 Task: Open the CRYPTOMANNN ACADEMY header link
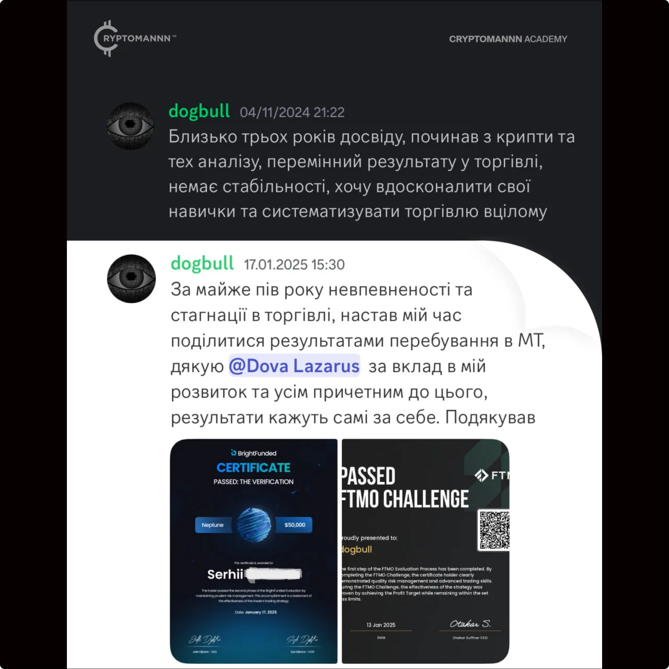click(508, 39)
